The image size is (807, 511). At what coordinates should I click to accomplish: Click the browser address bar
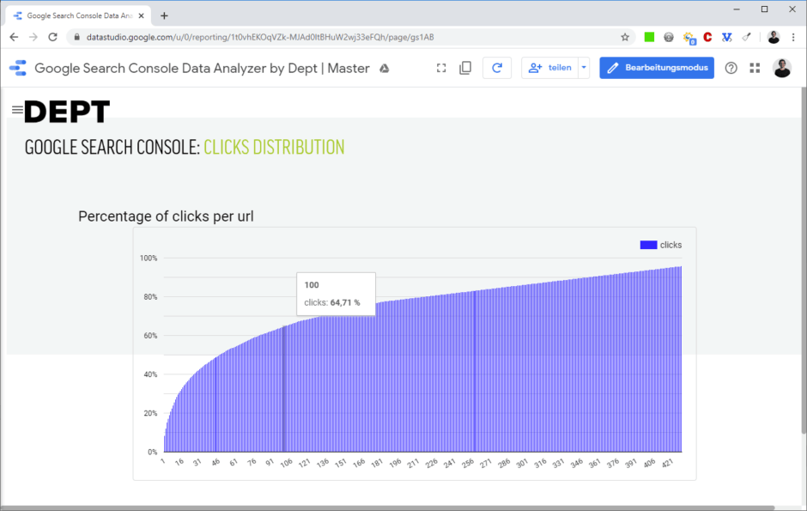tap(258, 37)
